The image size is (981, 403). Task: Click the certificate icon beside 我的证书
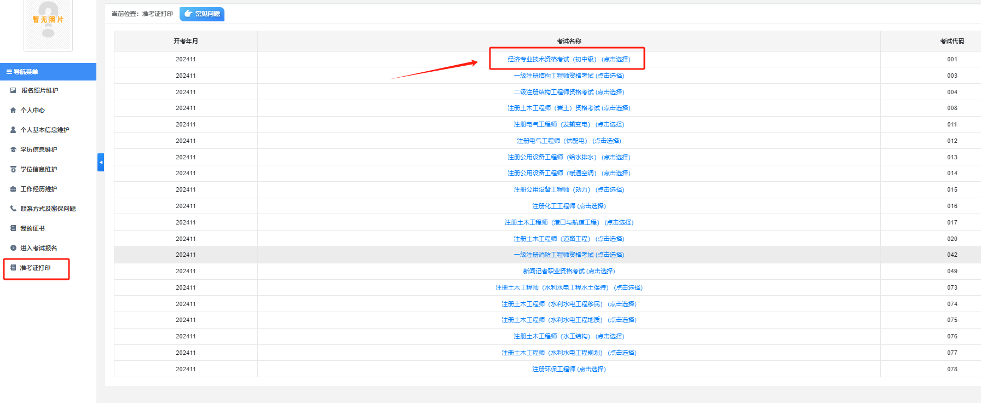pyautogui.click(x=13, y=228)
